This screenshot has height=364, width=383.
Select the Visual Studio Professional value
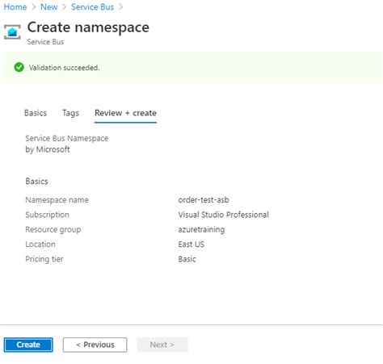(x=223, y=215)
